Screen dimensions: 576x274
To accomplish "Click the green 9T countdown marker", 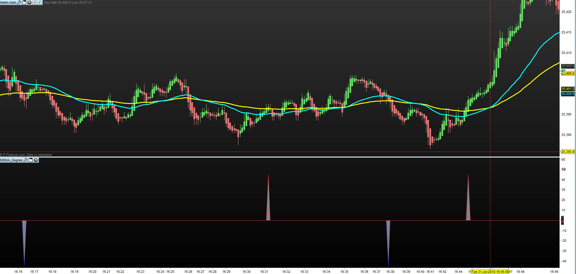I will click(x=563, y=71).
